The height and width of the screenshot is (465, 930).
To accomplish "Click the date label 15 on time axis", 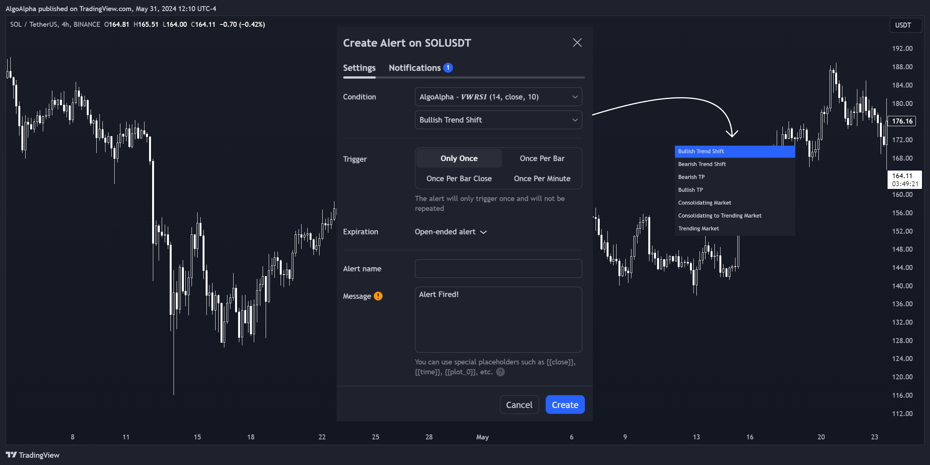I will point(197,437).
